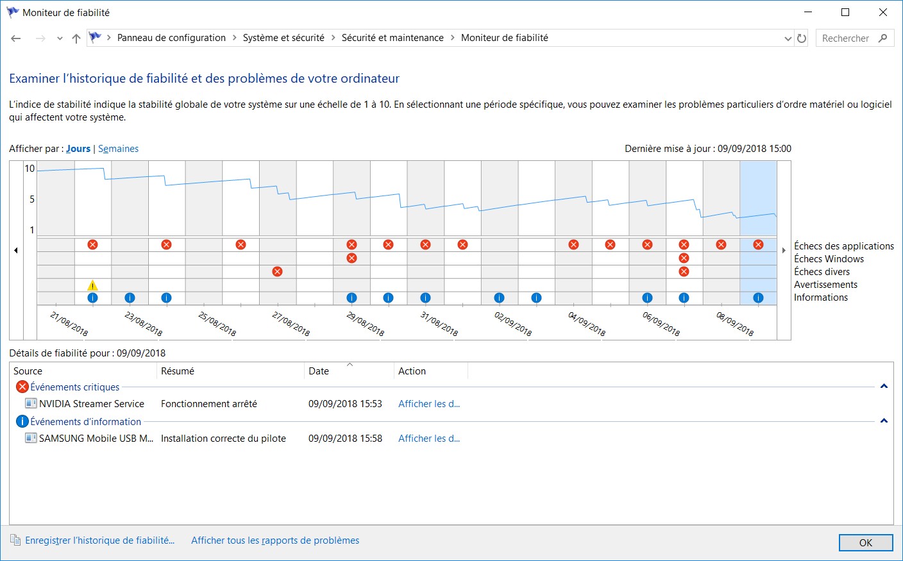The width and height of the screenshot is (903, 561).
Task: Open Sécurité et maintenance breadcrumb
Action: coord(392,38)
